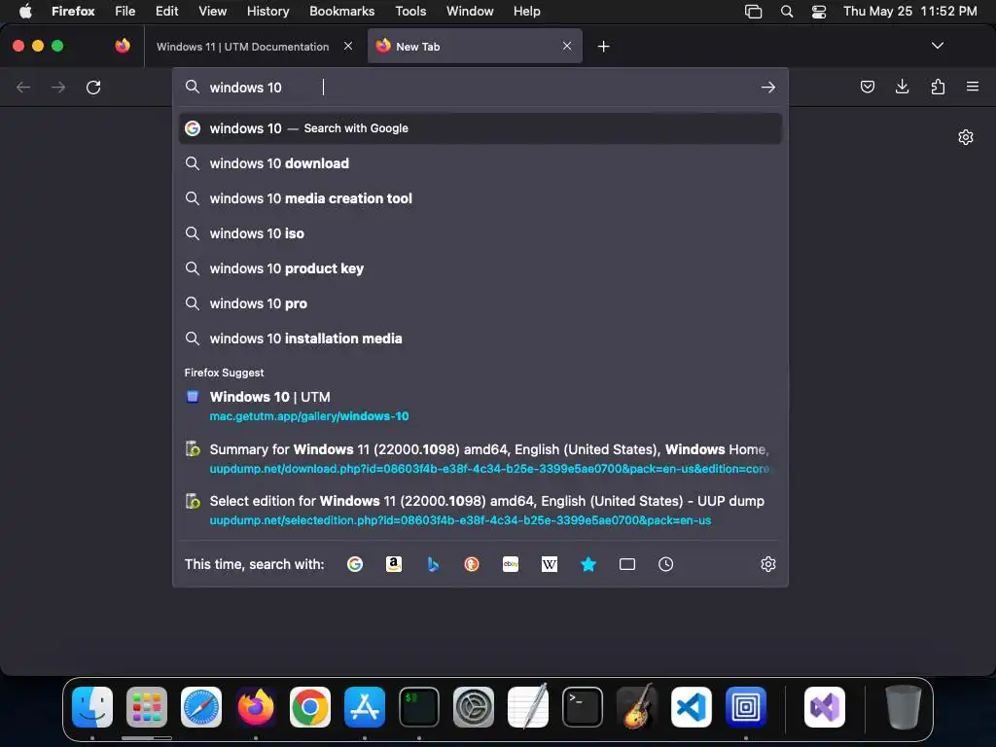Choose suggestion 'windows 10 media creation tool'
Viewport: 996px width, 747px height.
[x=480, y=198]
